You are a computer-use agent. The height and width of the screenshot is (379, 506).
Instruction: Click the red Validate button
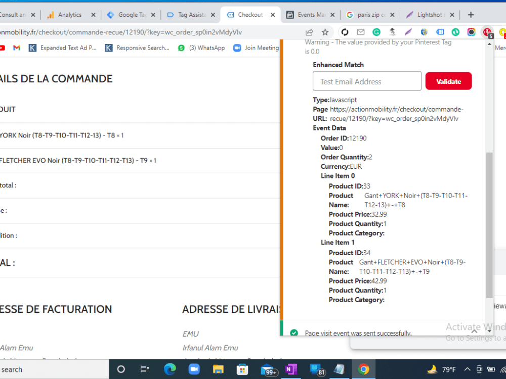click(x=448, y=81)
